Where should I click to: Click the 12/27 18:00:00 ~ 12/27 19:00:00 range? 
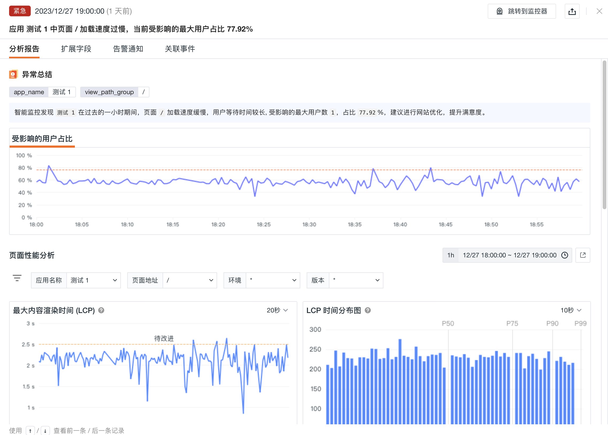click(x=510, y=255)
